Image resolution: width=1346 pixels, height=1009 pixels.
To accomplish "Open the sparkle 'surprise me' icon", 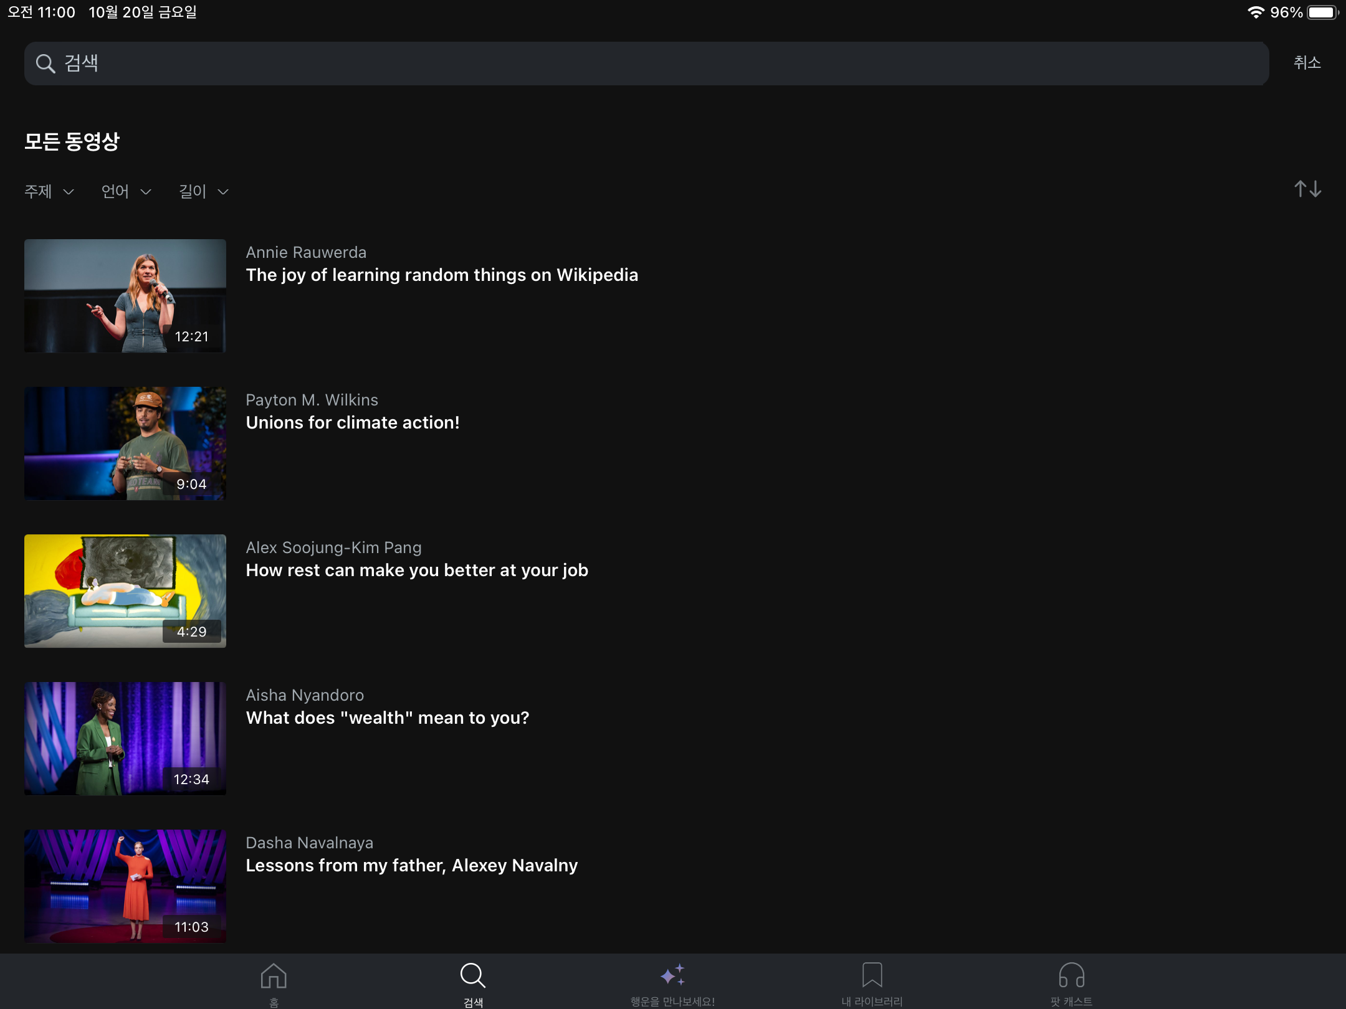I will pos(672,975).
